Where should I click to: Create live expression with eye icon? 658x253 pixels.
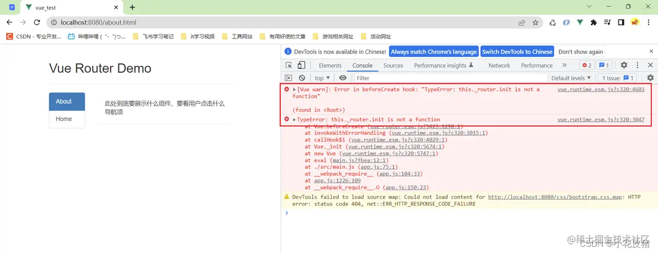(343, 78)
